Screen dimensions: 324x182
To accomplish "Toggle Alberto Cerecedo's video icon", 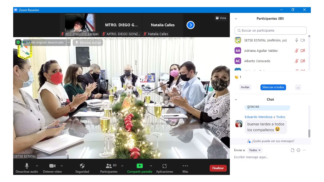I will [303, 61].
